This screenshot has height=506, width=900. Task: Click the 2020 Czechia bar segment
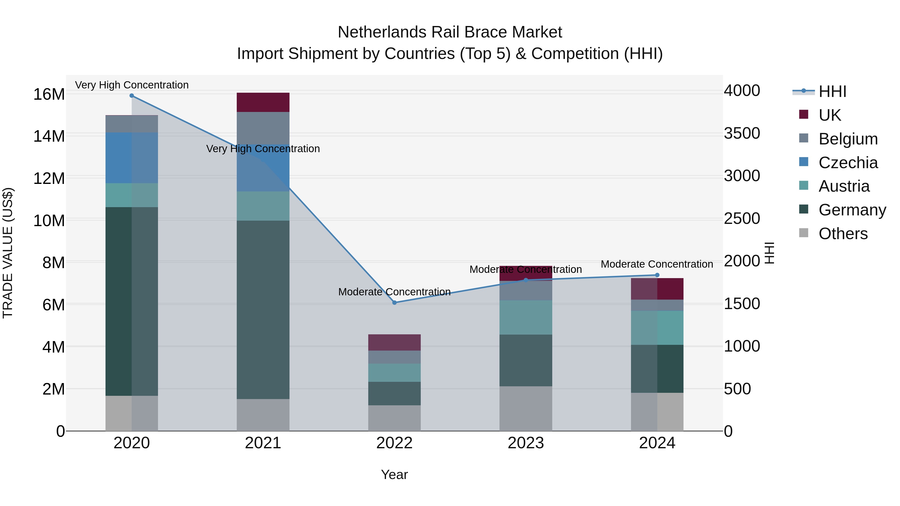(x=132, y=158)
